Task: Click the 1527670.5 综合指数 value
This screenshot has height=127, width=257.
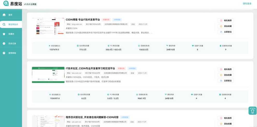Action: click(54, 50)
